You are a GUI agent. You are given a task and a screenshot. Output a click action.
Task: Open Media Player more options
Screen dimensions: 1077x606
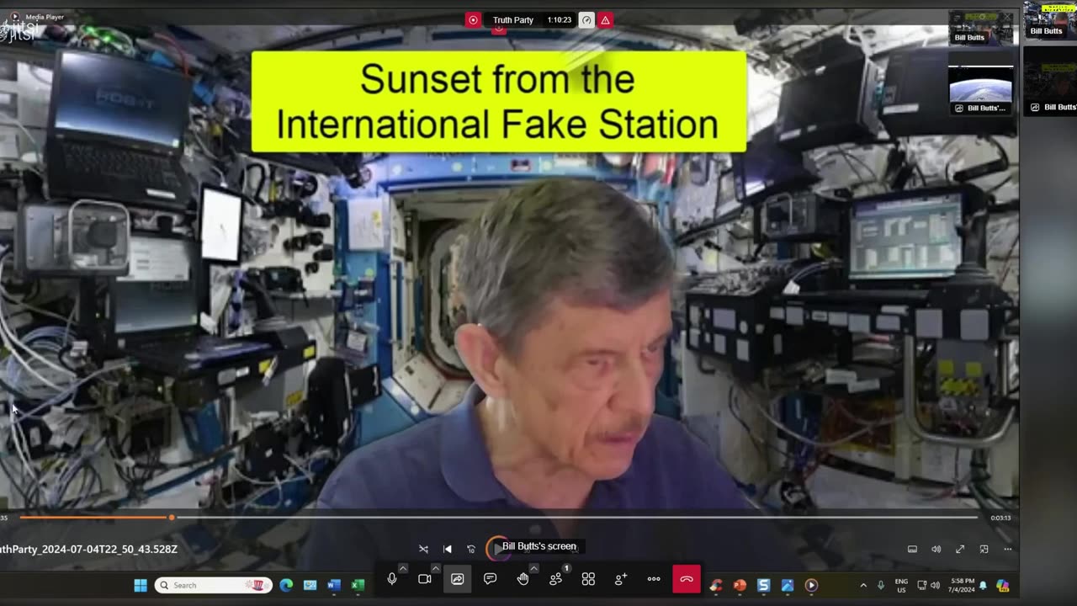(x=1008, y=549)
